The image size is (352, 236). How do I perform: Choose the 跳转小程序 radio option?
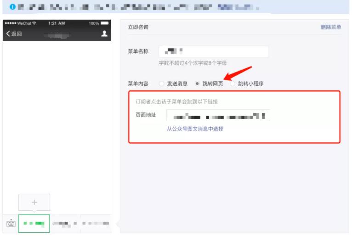[233, 84]
